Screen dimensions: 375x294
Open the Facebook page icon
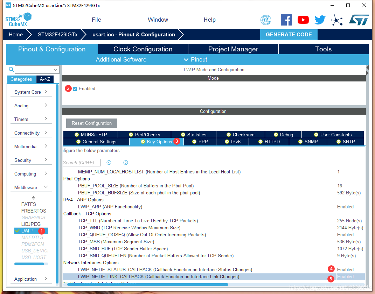[x=286, y=20]
